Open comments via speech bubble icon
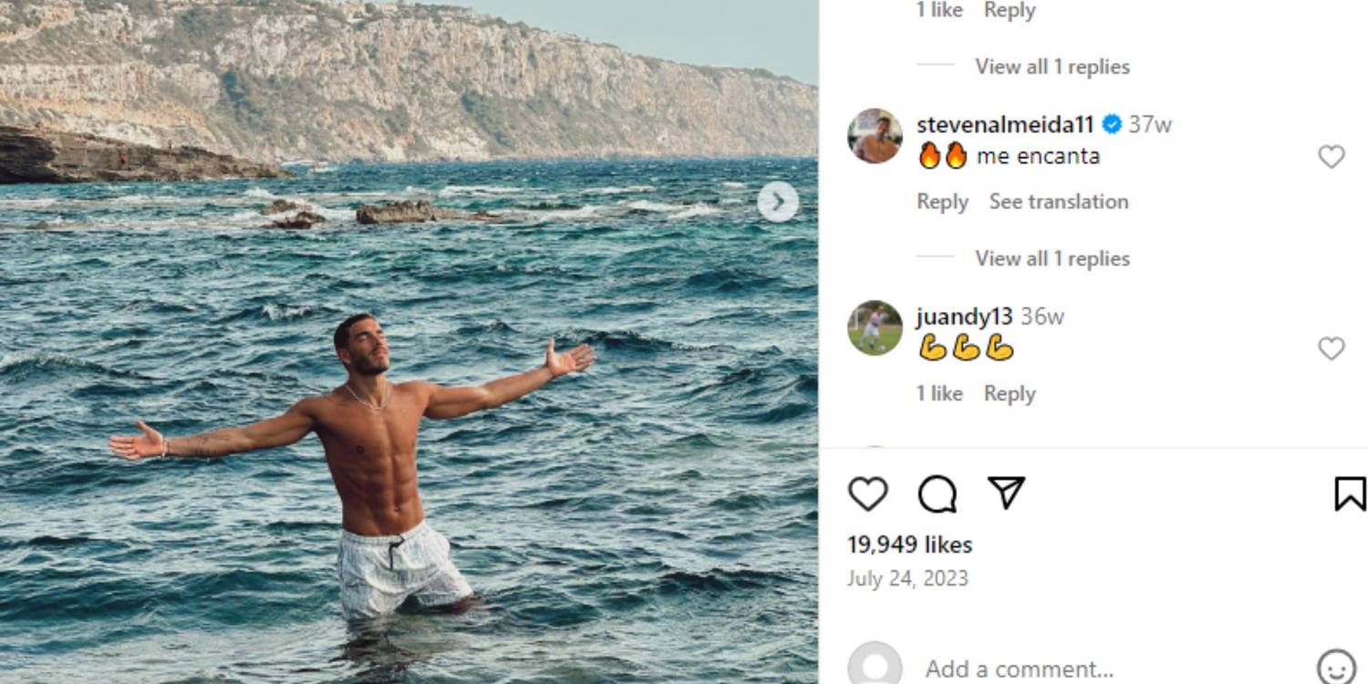 coord(937,493)
